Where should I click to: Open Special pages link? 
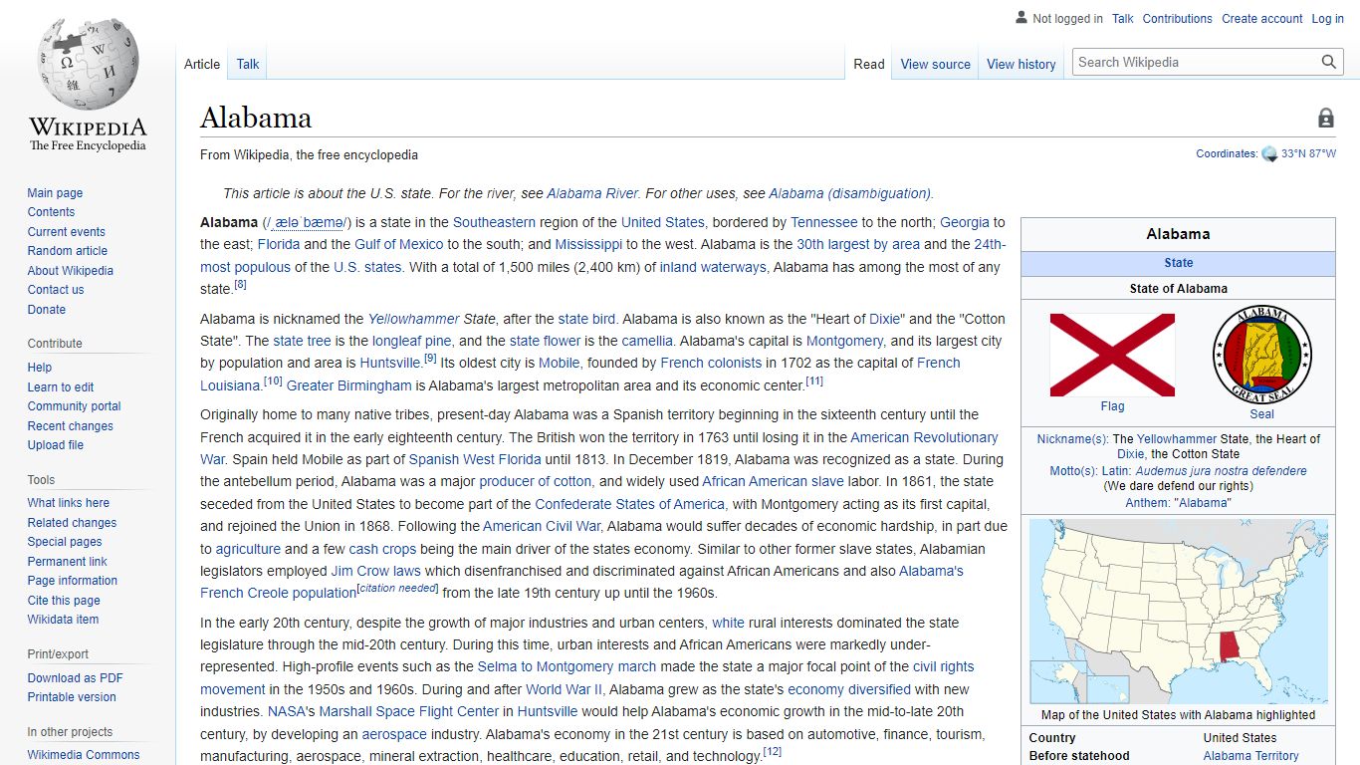pyautogui.click(x=65, y=542)
